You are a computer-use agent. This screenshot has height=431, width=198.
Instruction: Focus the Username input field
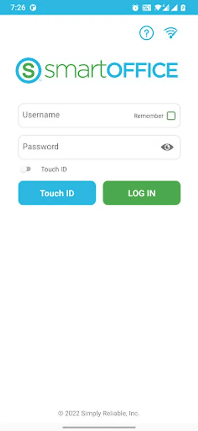(99, 115)
